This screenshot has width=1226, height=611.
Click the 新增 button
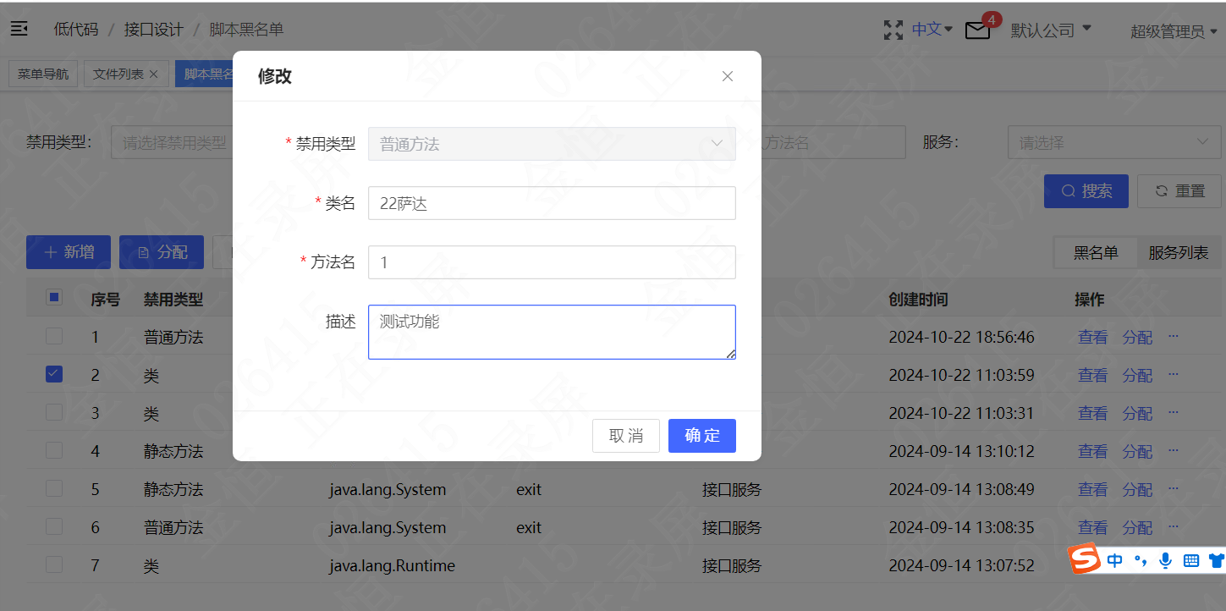click(x=69, y=252)
